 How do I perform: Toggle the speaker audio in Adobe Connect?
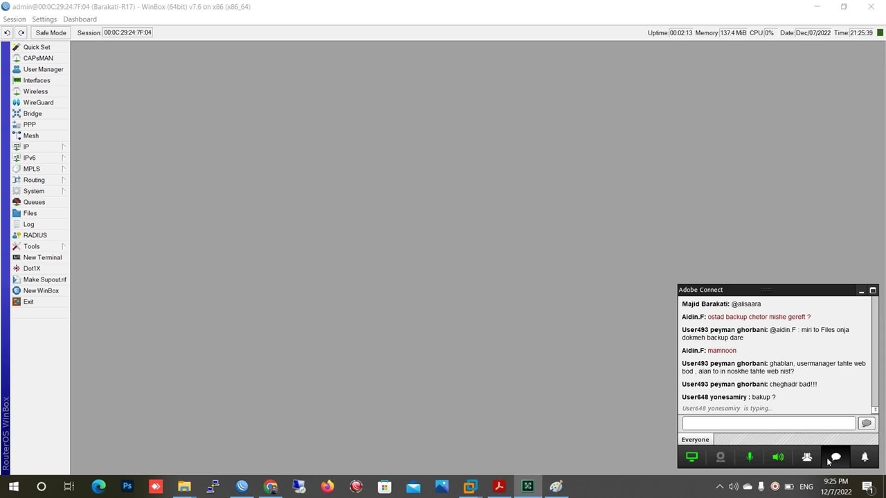(778, 457)
